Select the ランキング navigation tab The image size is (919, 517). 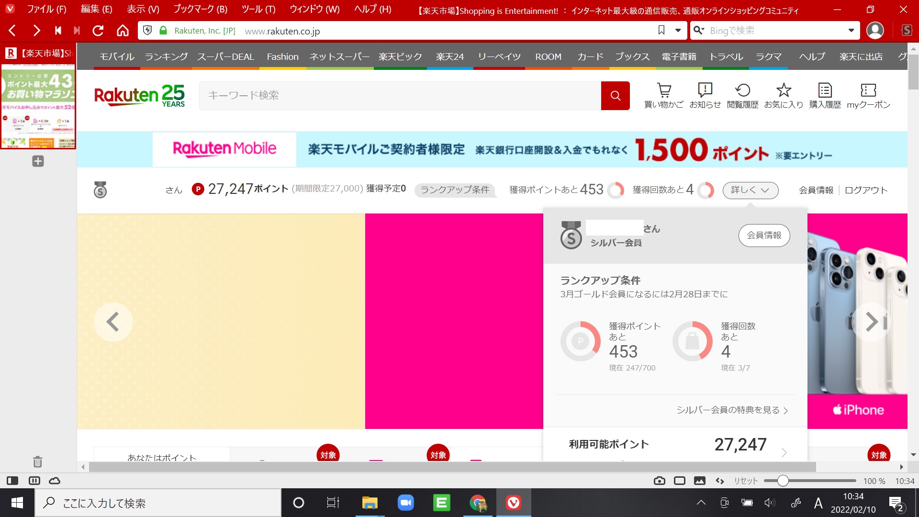[166, 56]
